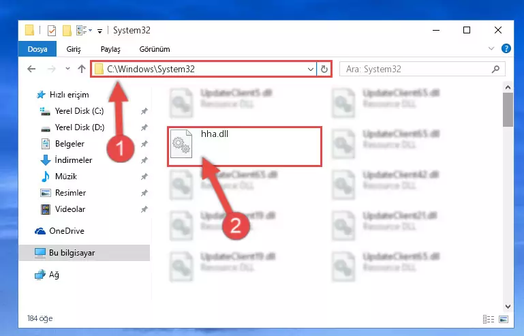Click the OneDrive cloud icon
Viewport: 524px width, 336px height.
point(40,231)
